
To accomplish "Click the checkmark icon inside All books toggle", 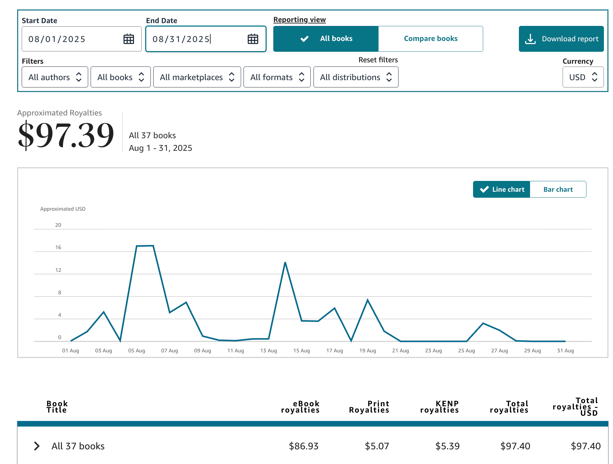I will pyautogui.click(x=305, y=38).
